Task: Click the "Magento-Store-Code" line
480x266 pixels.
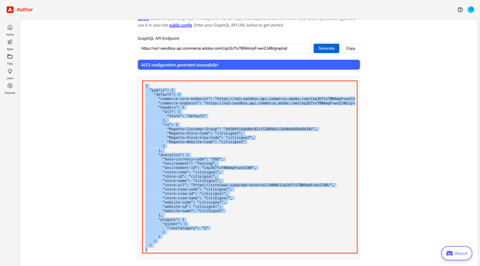Action: (x=205, y=133)
